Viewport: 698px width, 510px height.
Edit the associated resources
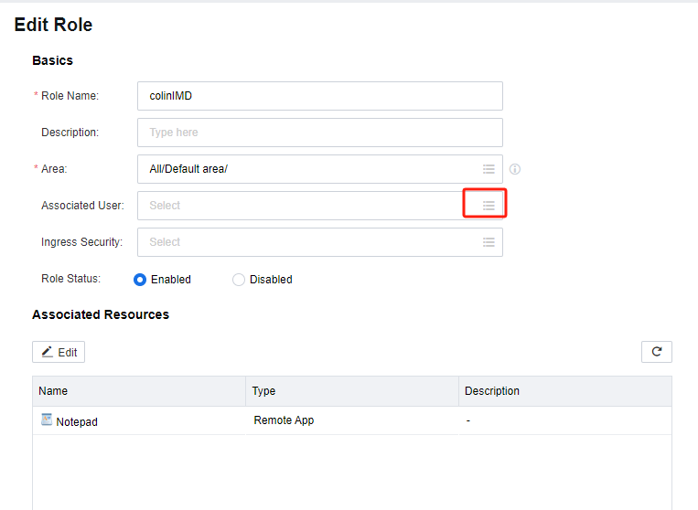pyautogui.click(x=59, y=352)
